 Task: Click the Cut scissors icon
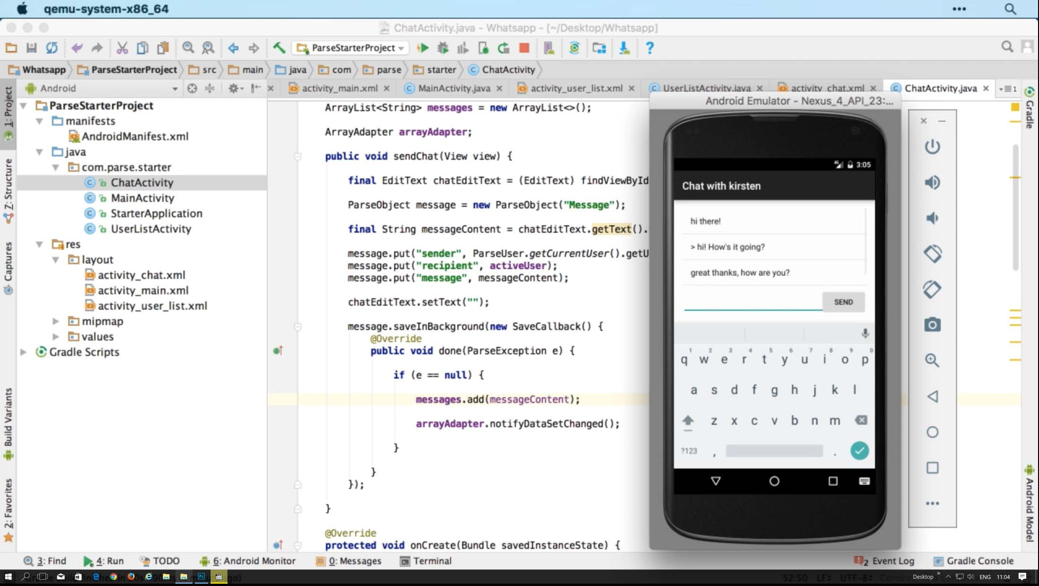[x=122, y=48]
